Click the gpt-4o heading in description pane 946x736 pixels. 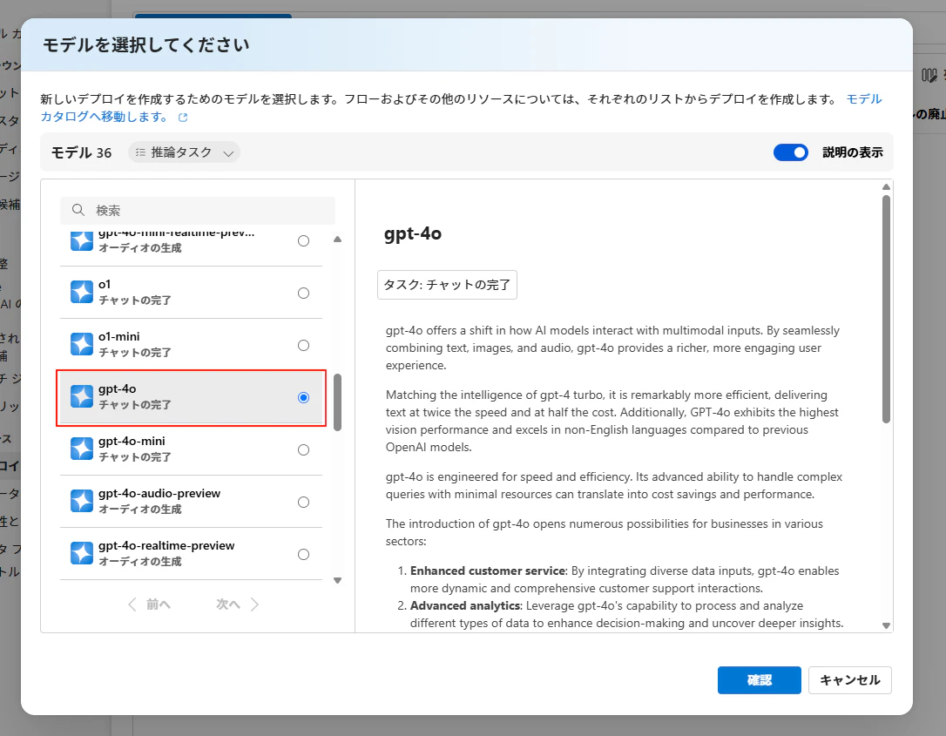tap(413, 234)
